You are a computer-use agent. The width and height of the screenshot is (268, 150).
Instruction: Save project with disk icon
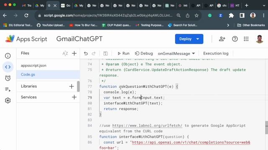tap(106, 54)
